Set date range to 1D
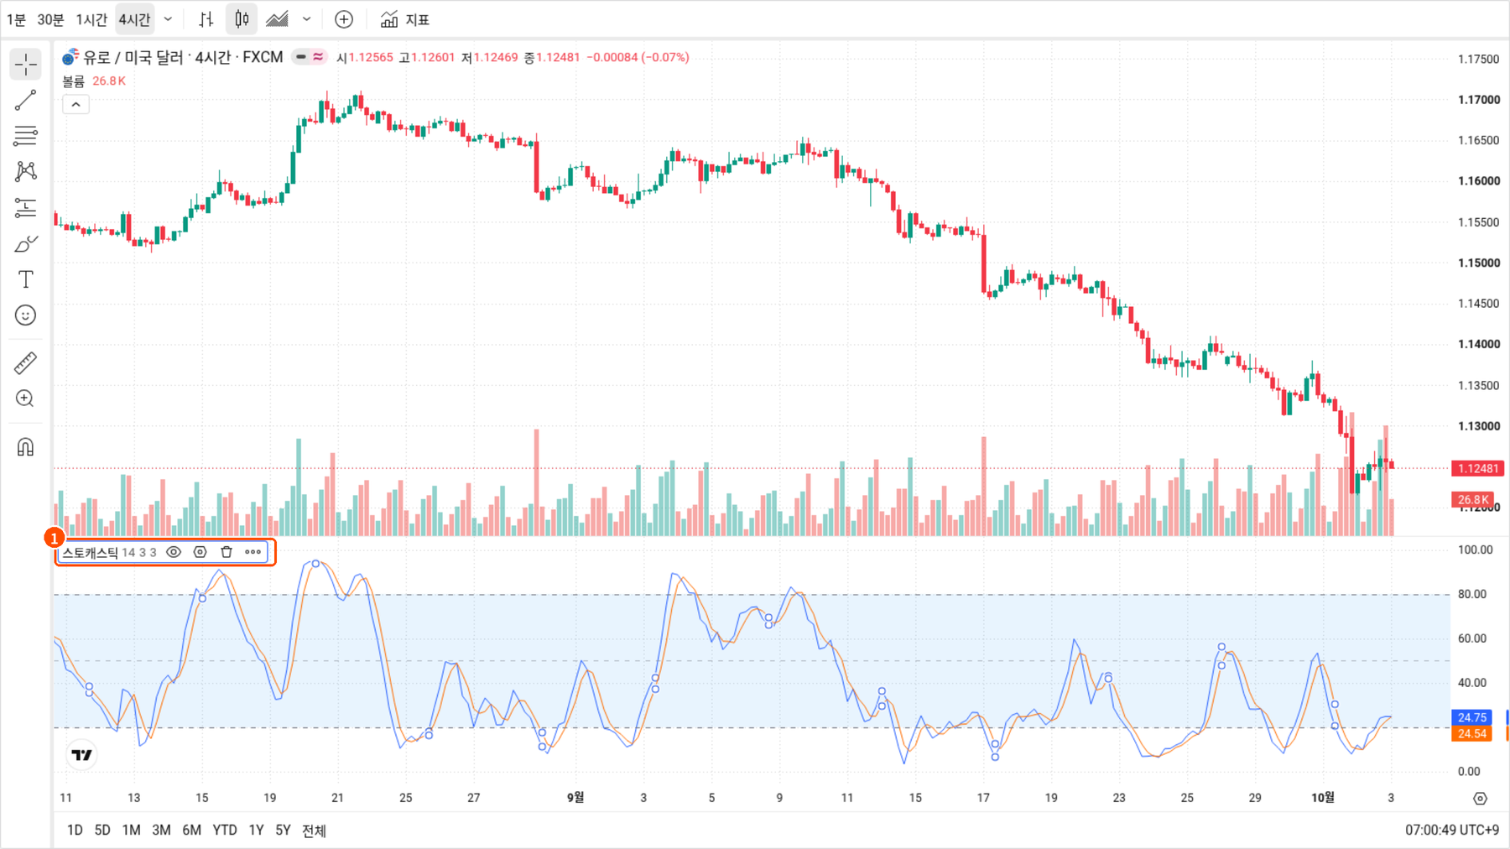The image size is (1510, 849). (x=75, y=830)
